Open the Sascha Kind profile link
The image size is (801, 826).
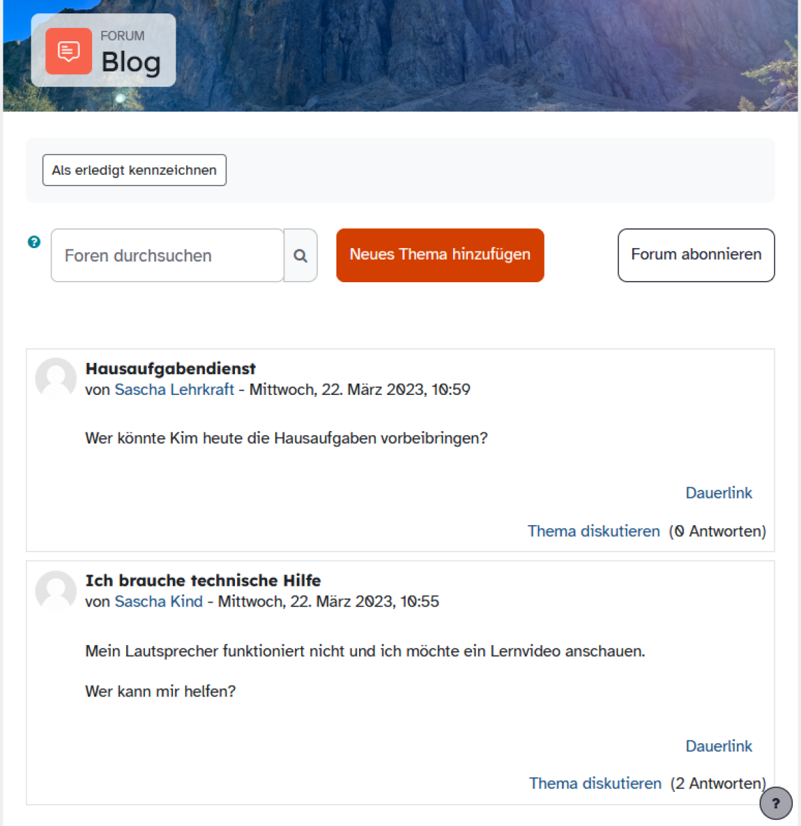[158, 602]
